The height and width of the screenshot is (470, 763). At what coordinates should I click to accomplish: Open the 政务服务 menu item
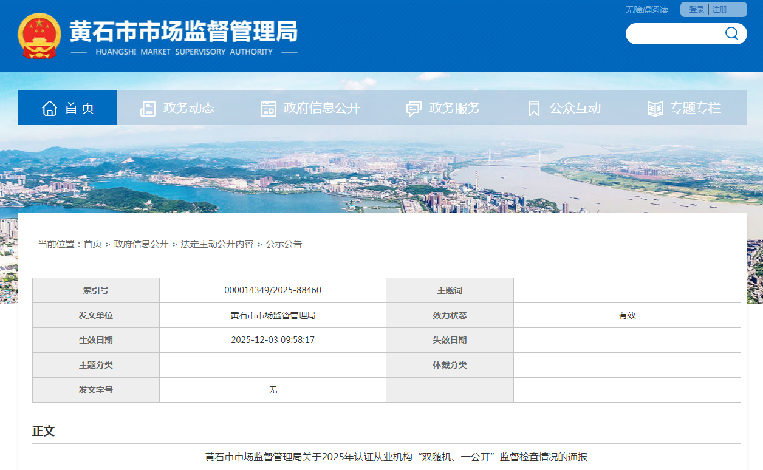coord(454,108)
